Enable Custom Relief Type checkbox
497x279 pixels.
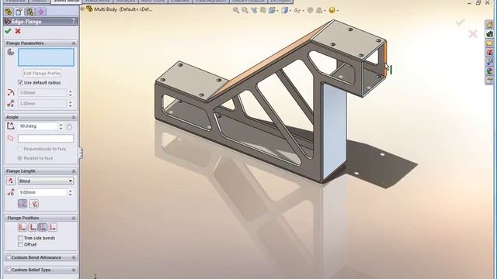pos(9,270)
